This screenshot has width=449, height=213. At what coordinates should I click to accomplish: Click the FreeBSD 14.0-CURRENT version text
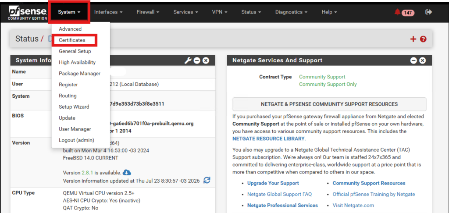point(90,158)
